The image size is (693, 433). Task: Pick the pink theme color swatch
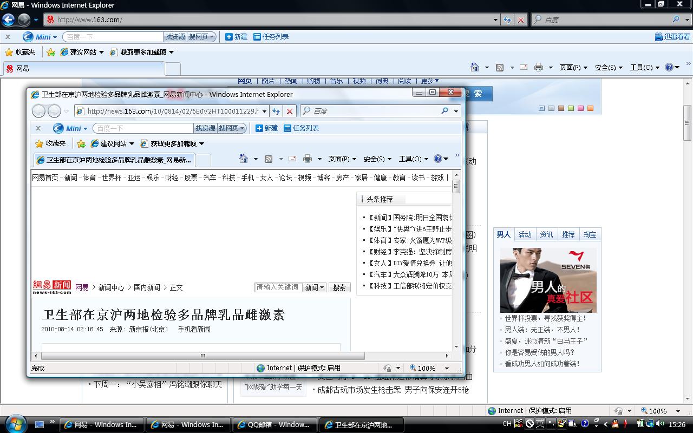coord(580,108)
